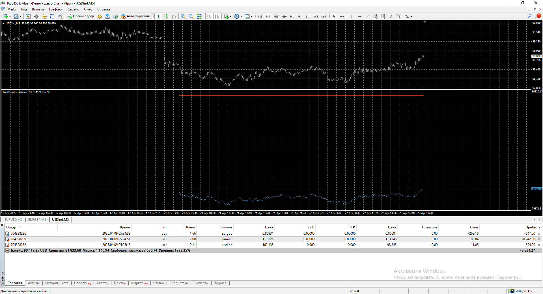Select order 704328262 usdind row

pyautogui.click(x=273, y=245)
